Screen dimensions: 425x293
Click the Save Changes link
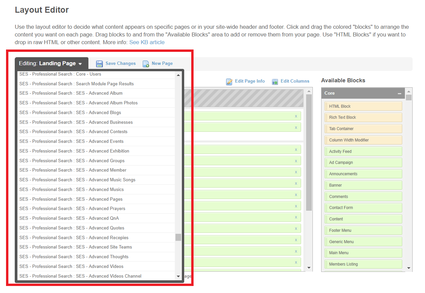121,64
